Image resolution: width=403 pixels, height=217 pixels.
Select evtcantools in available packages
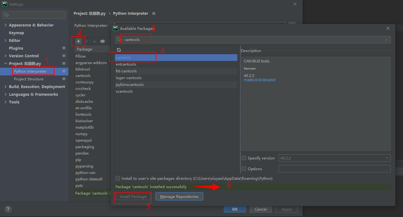176,64
